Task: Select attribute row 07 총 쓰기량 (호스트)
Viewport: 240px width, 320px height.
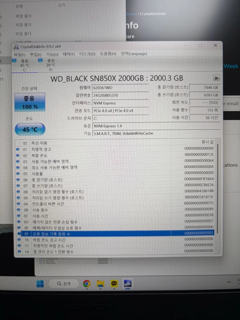Action: [x=115, y=185]
